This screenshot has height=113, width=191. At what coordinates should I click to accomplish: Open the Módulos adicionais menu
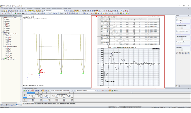coord(57,8)
